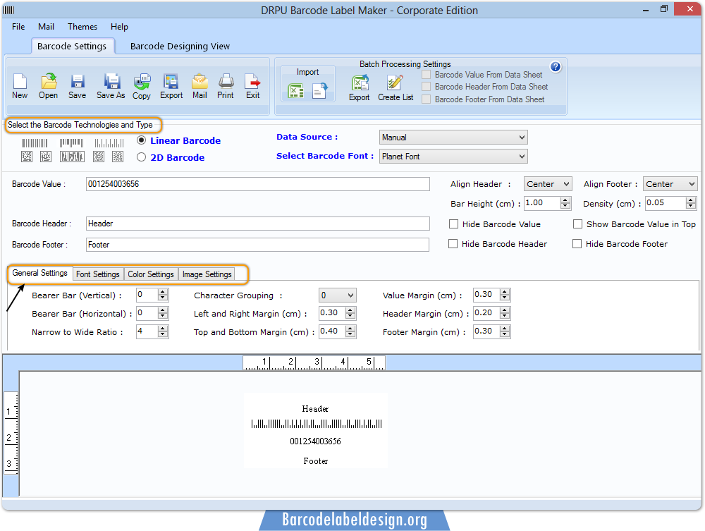Viewport: 705px width, 531px height.
Task: Decrease Footer Margin stepper value
Action: pos(505,334)
